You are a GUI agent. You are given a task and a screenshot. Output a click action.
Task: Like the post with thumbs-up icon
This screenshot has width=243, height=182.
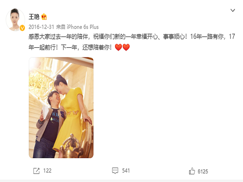pyautogui.click(x=192, y=171)
